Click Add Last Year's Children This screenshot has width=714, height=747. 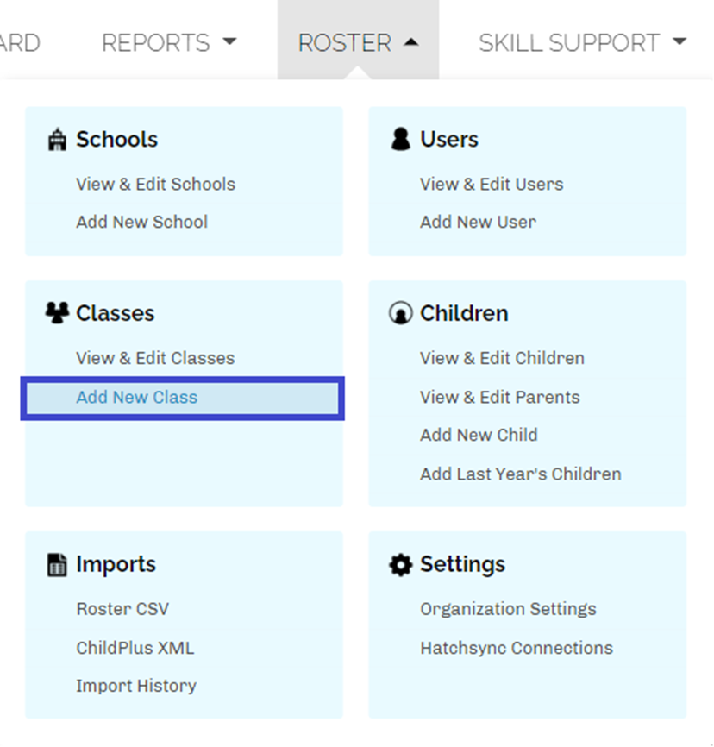[520, 474]
